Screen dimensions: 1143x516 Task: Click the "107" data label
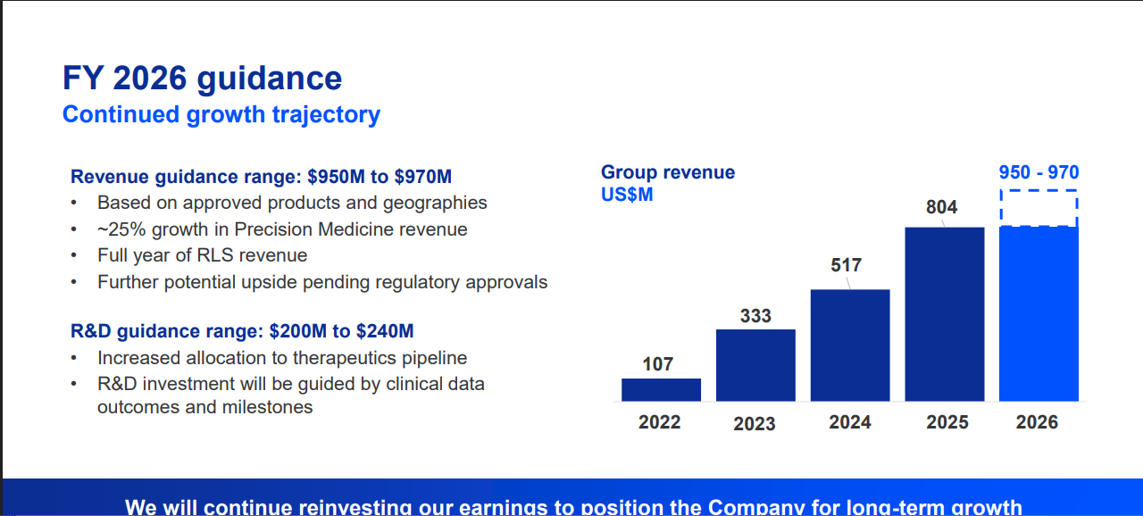click(x=658, y=364)
